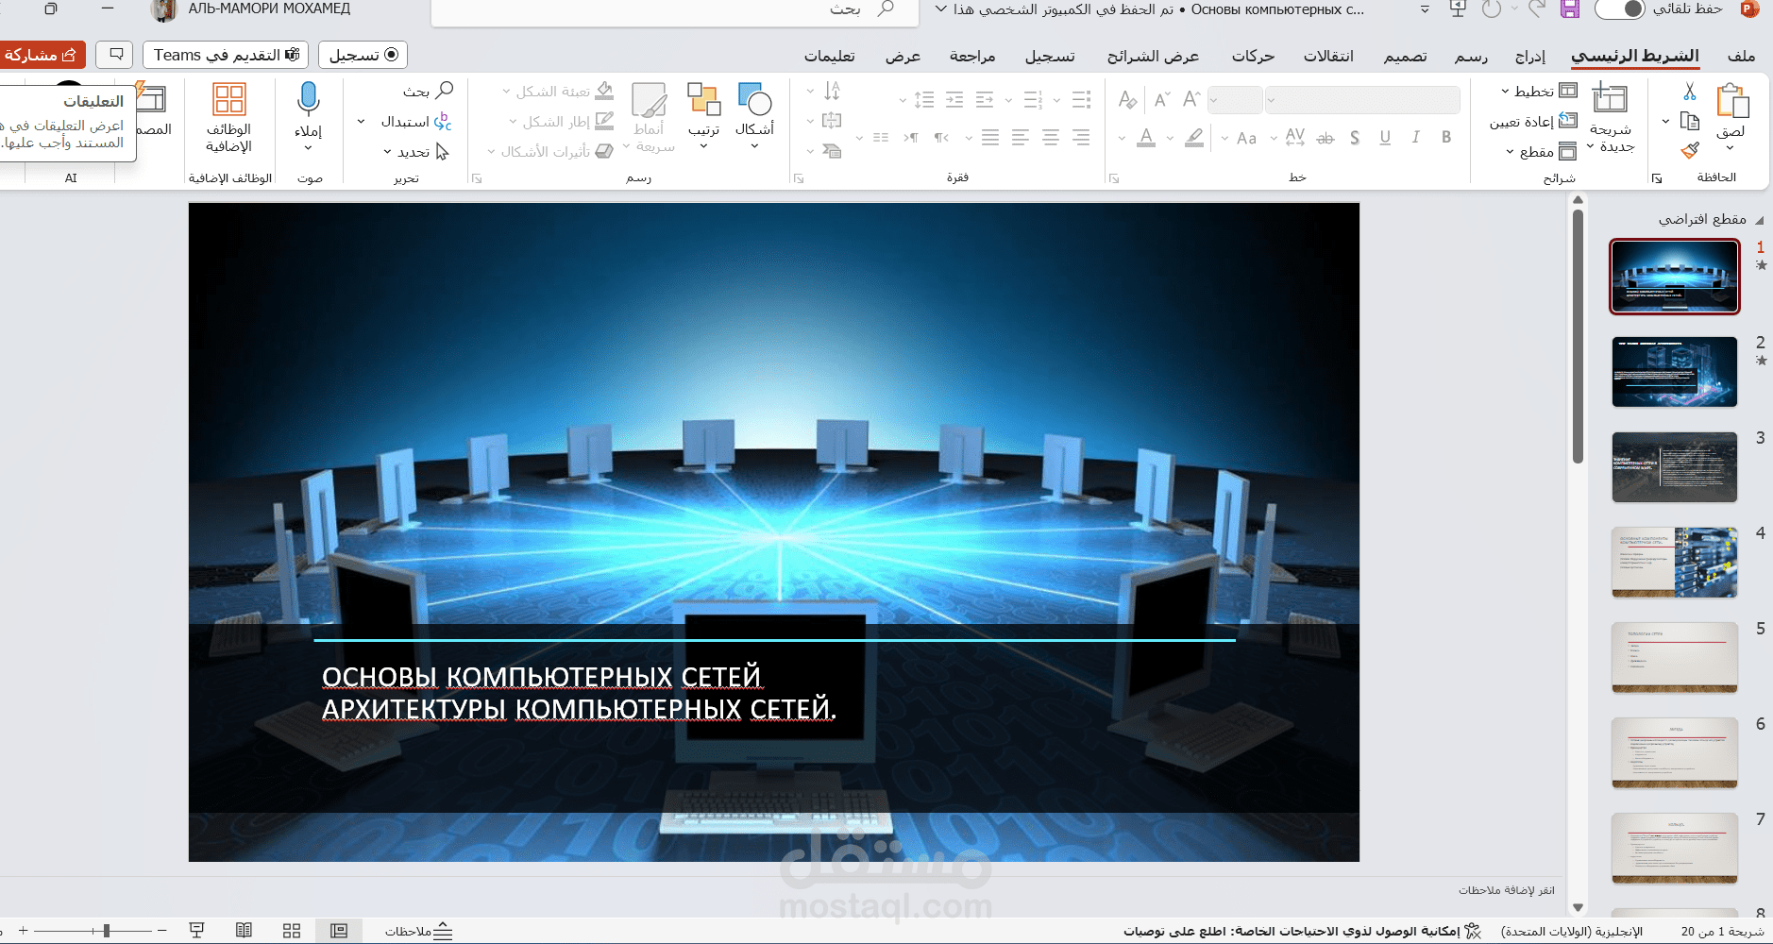Image resolution: width=1773 pixels, height=944 pixels.
Task: Toggle Bold formatting
Action: tap(1446, 137)
